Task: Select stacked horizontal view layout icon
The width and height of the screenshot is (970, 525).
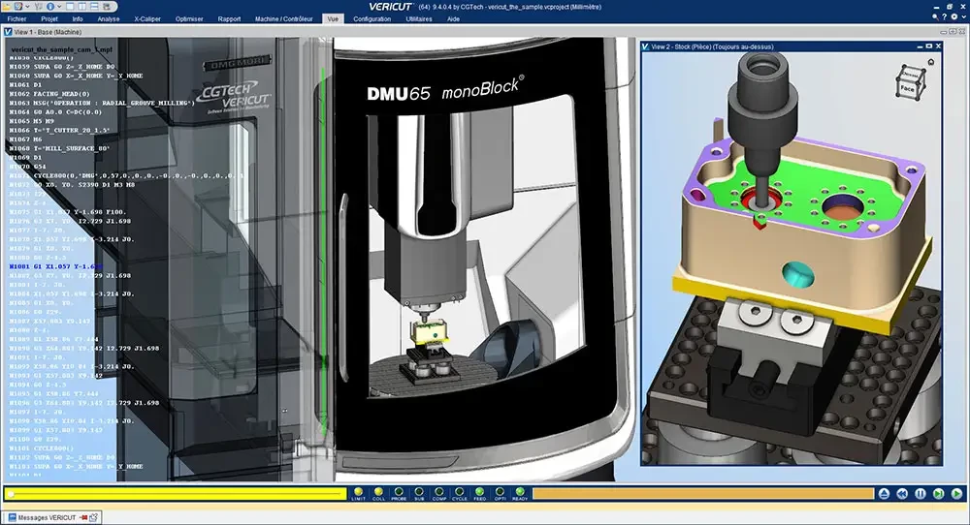Action: click(x=94, y=6)
